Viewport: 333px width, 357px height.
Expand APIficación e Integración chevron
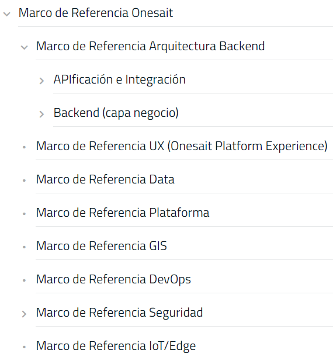click(x=41, y=81)
